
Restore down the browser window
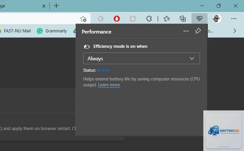coord(219,6)
